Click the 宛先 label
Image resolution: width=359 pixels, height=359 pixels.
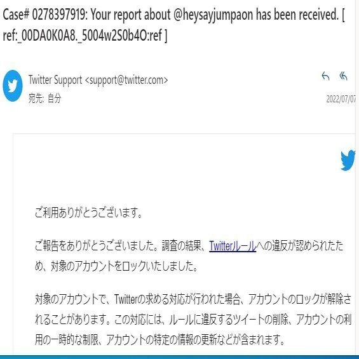[x=36, y=98]
